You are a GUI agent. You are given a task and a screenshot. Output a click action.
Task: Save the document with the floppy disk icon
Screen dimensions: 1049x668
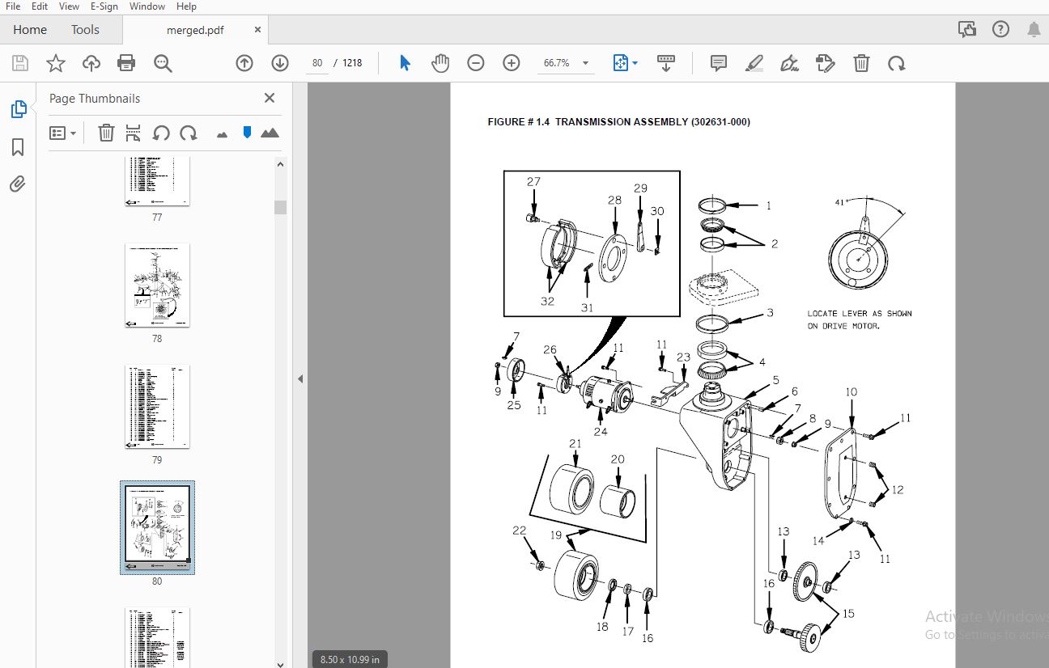(20, 63)
